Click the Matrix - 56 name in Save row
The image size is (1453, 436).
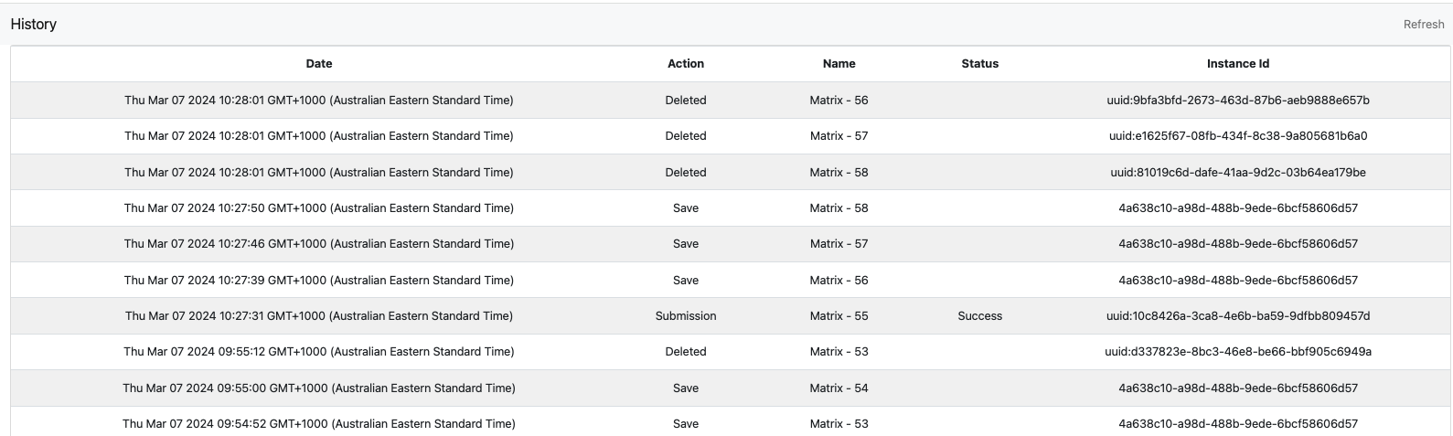pyautogui.click(x=839, y=281)
